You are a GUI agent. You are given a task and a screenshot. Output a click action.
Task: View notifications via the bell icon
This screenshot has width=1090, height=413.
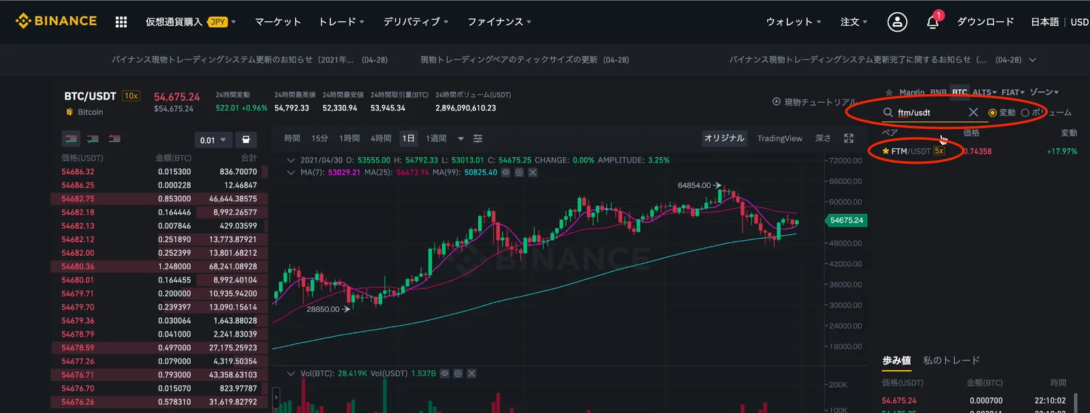tap(933, 22)
